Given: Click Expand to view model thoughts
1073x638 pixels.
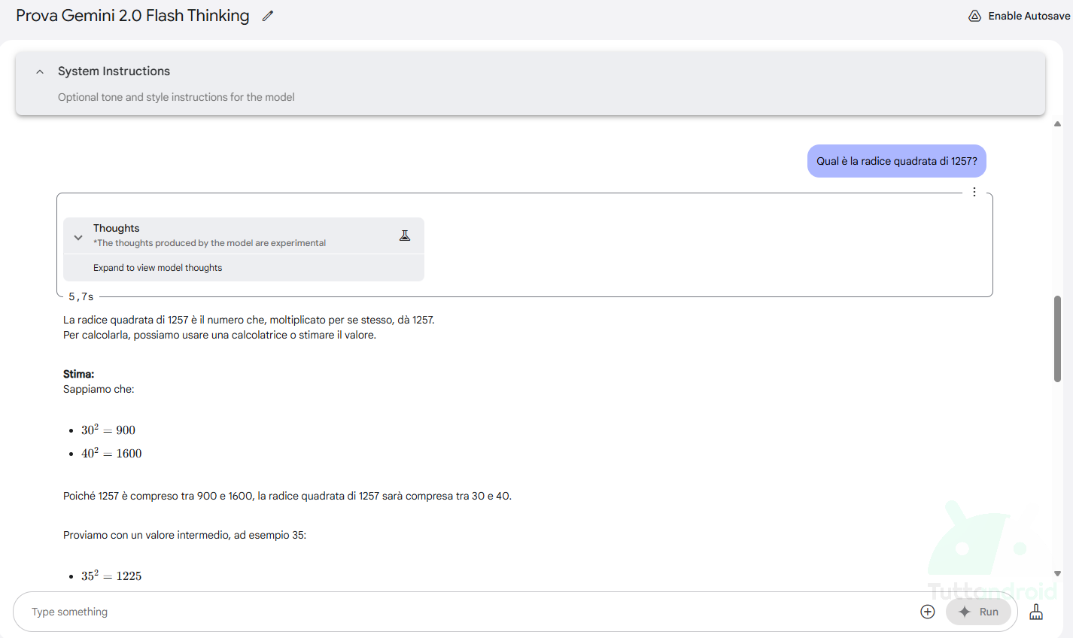Looking at the screenshot, I should click(x=157, y=268).
